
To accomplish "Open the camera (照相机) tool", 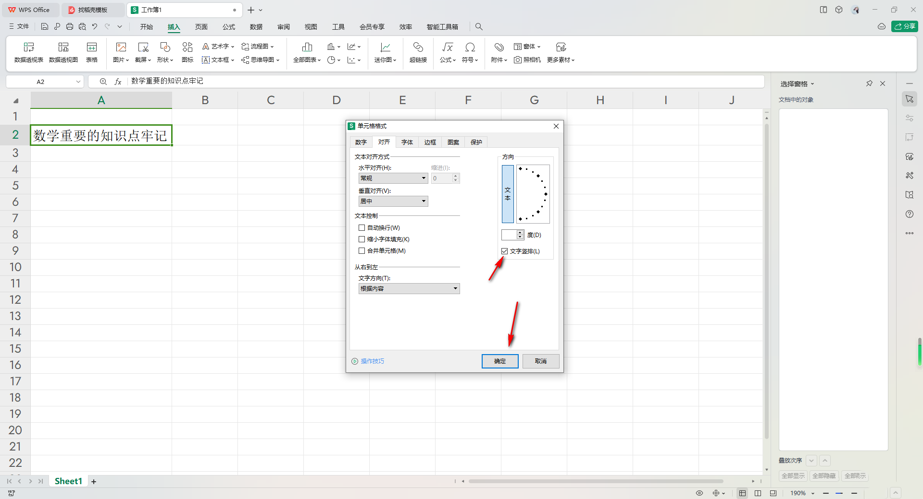I will (527, 60).
